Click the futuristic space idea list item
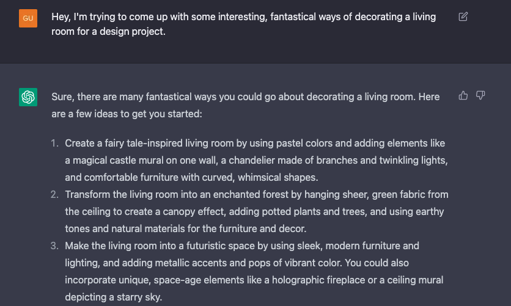This screenshot has width=511, height=306. 254,271
